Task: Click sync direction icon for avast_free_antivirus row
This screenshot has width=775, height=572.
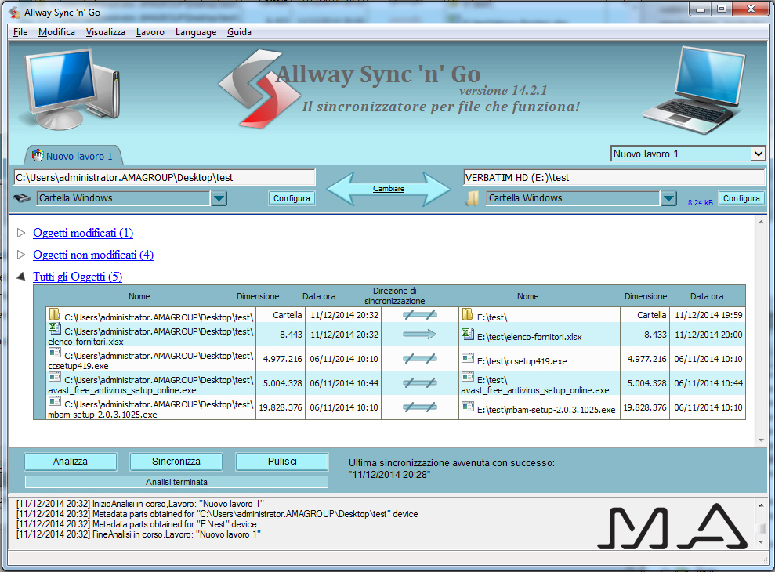Action: click(419, 382)
